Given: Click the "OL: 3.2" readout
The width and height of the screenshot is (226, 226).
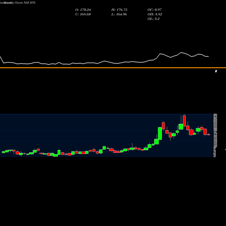Looking at the screenshot, I should coord(154,19).
